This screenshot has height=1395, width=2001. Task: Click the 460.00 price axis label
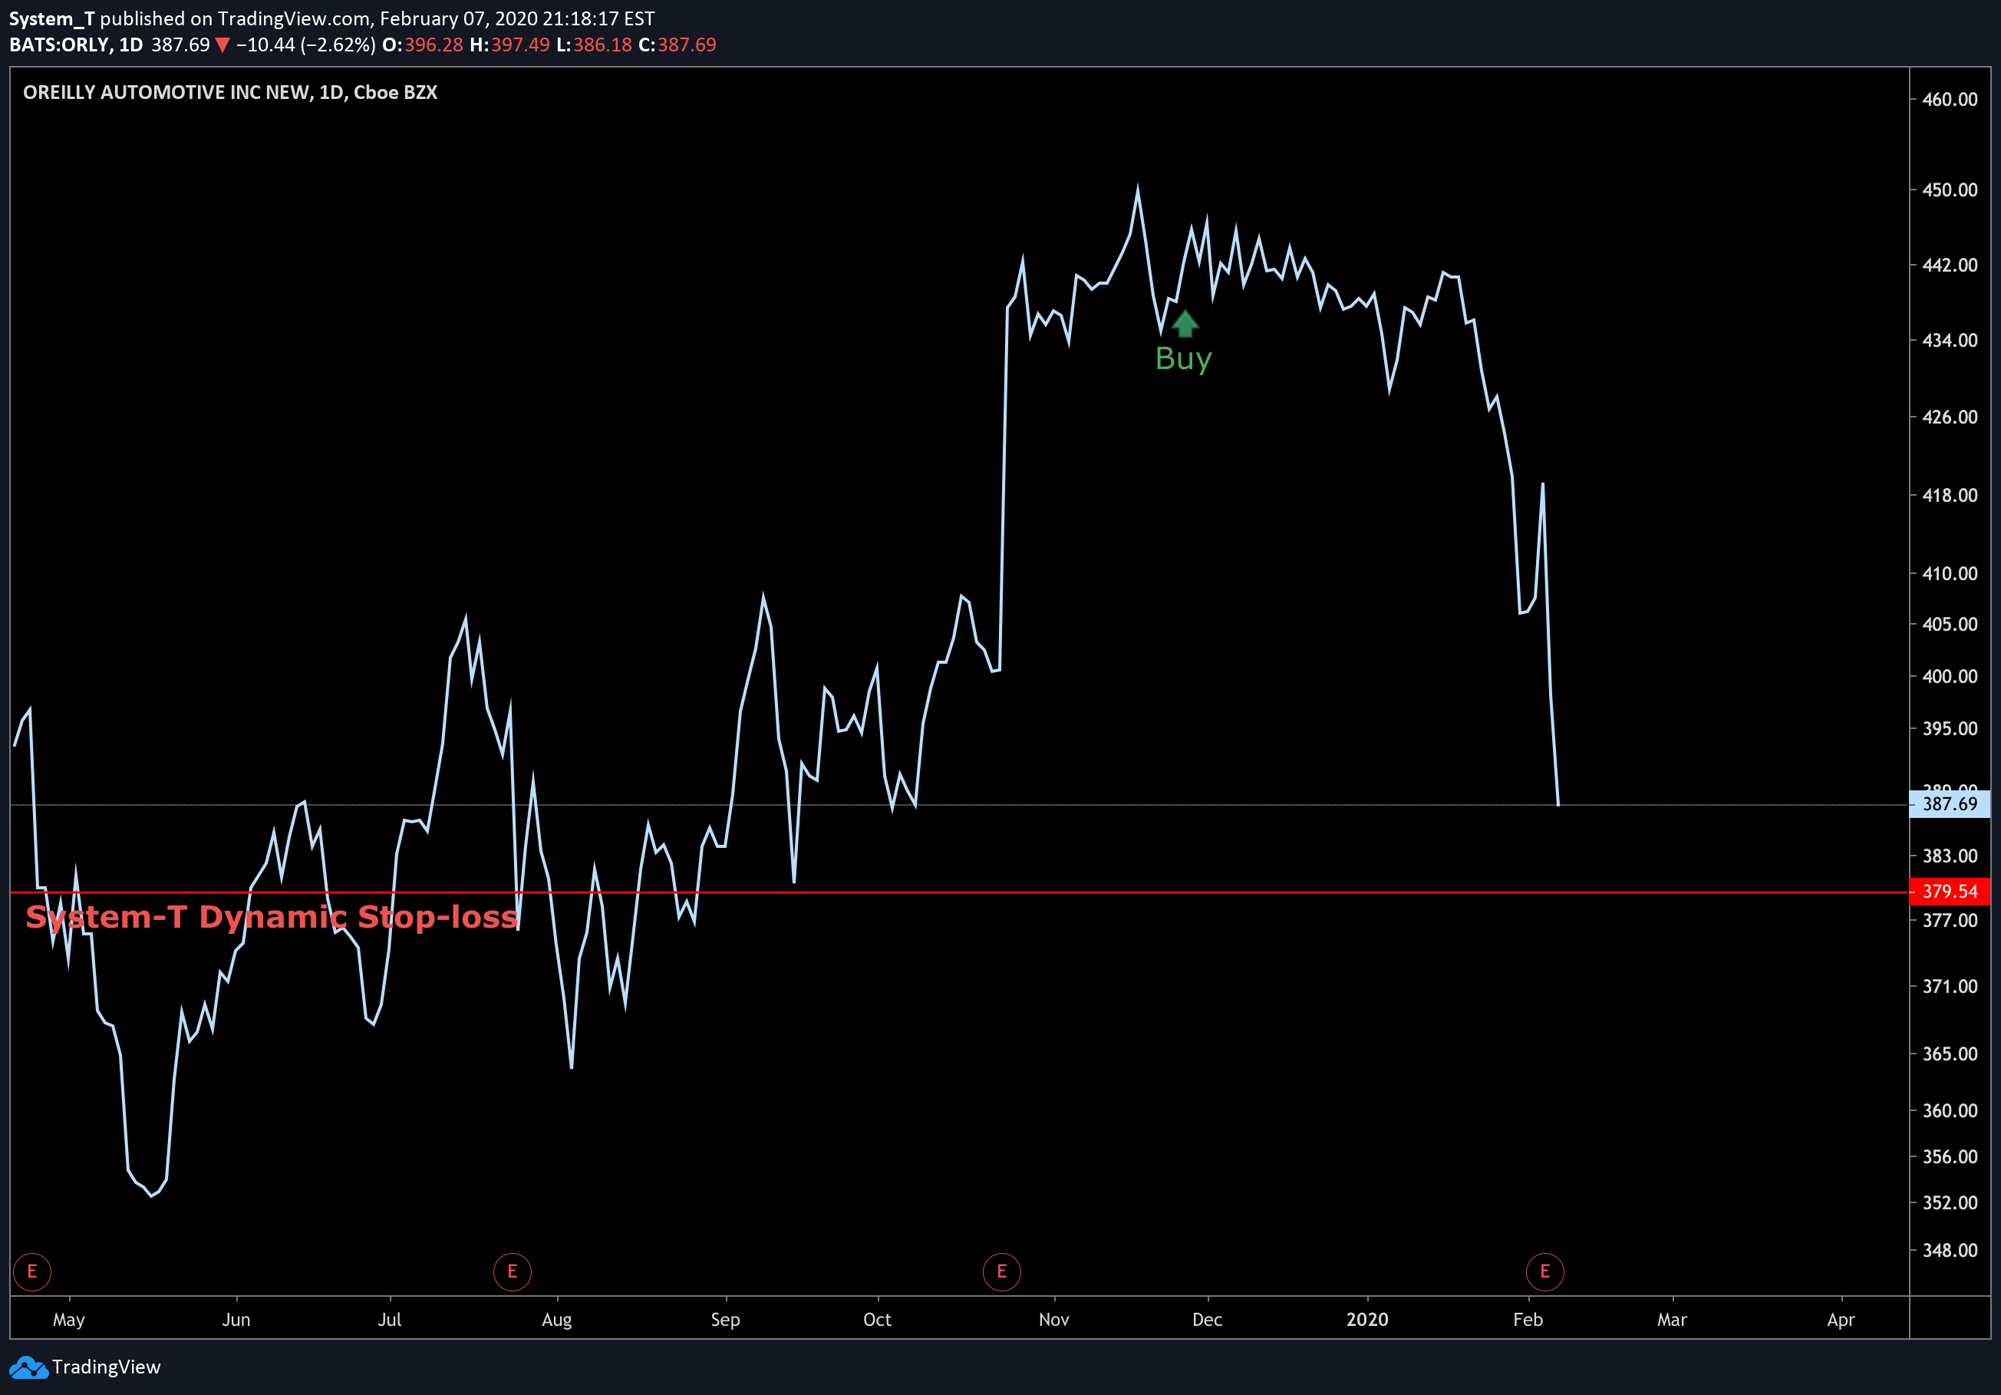(x=1950, y=99)
